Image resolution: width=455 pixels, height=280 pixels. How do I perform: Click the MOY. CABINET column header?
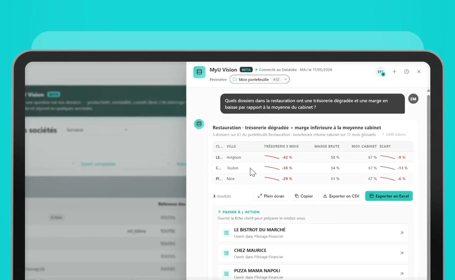364,146
